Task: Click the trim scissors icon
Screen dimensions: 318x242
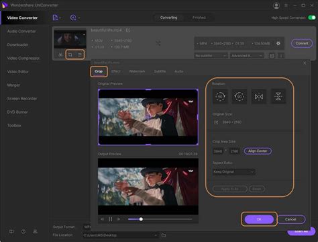Action: pyautogui.click(x=60, y=54)
